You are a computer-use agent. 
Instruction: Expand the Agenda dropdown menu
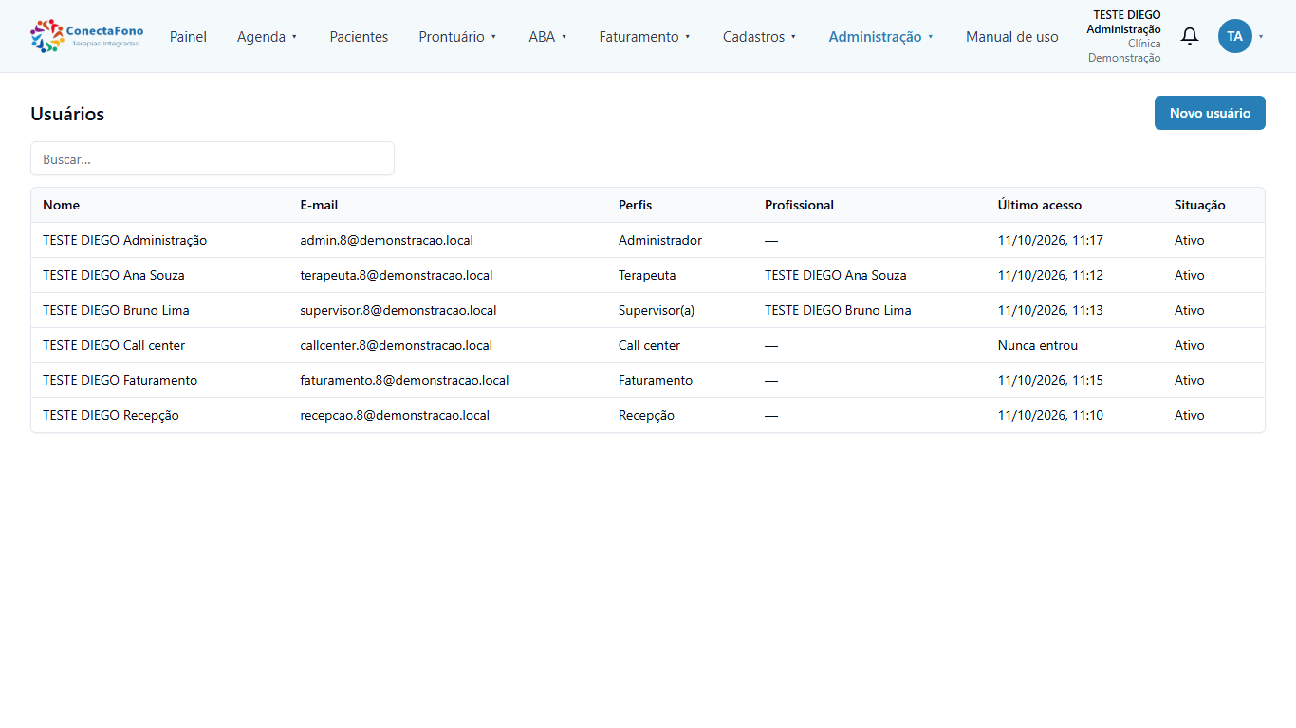(268, 37)
